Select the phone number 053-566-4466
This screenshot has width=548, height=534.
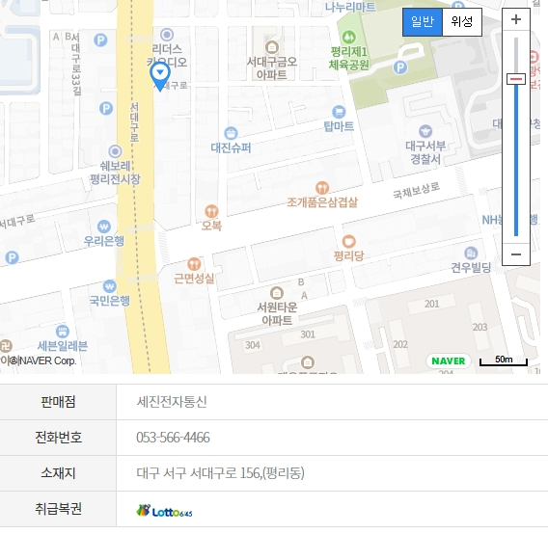(x=173, y=438)
